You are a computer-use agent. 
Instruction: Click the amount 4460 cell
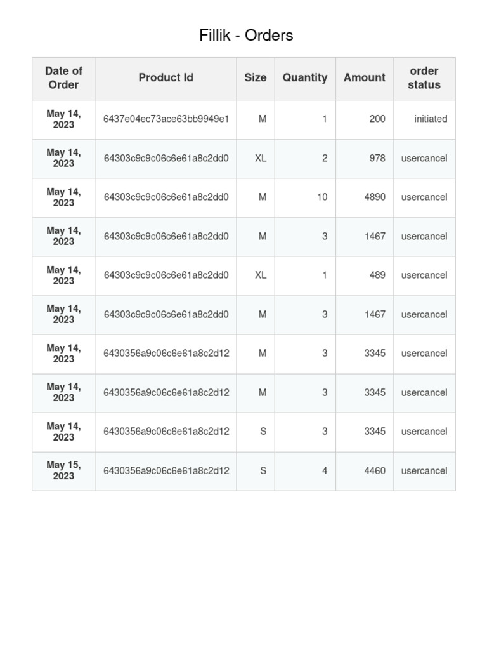click(x=365, y=470)
